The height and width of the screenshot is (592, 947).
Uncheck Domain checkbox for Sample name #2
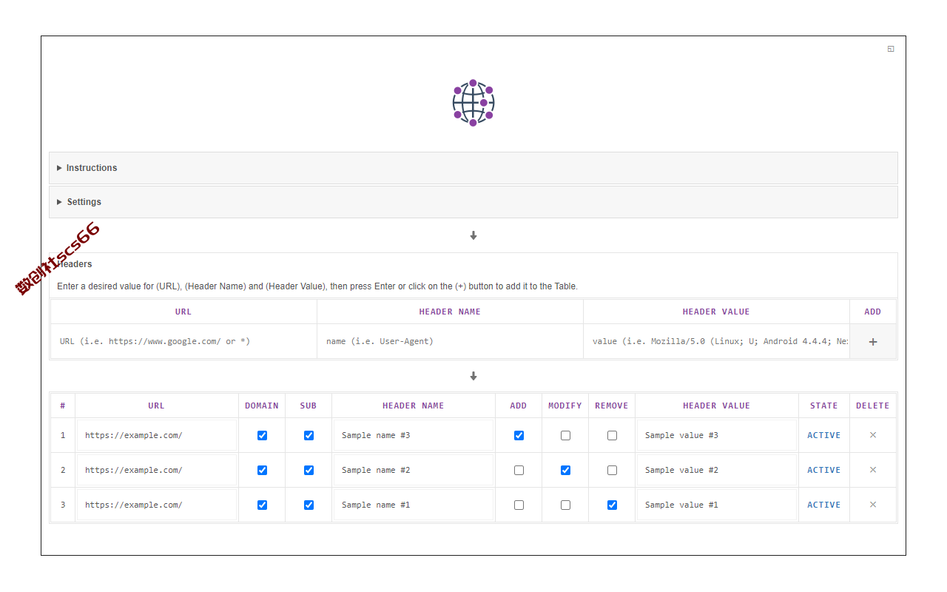262,470
